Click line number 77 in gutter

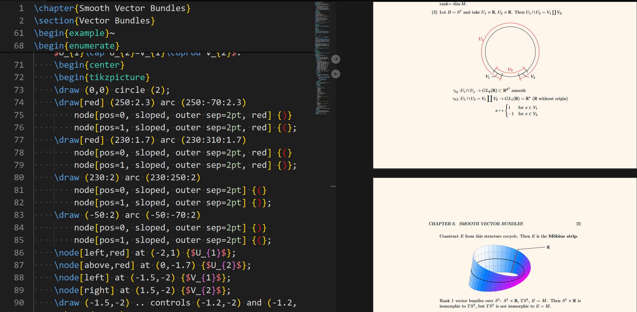(19, 140)
